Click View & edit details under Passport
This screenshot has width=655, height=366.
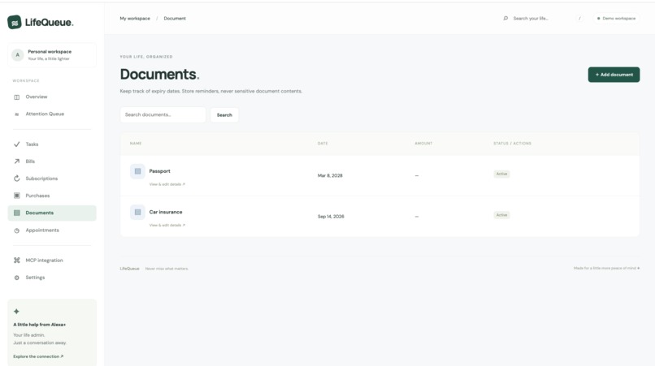167,184
